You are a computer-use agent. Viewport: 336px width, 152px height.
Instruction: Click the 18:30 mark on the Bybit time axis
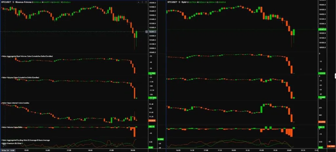(247, 150)
